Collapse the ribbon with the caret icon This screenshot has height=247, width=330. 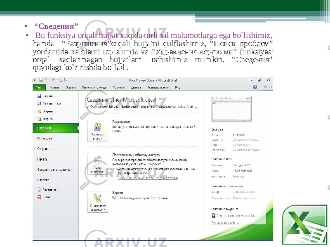point(250,87)
